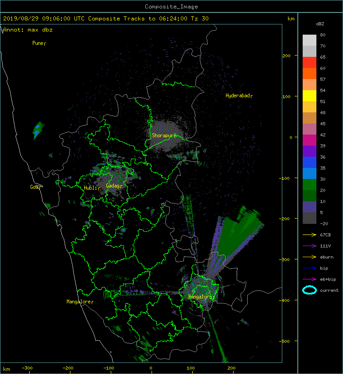Click the 'current' legend label
This screenshot has height=374, width=343.
pyautogui.click(x=329, y=290)
